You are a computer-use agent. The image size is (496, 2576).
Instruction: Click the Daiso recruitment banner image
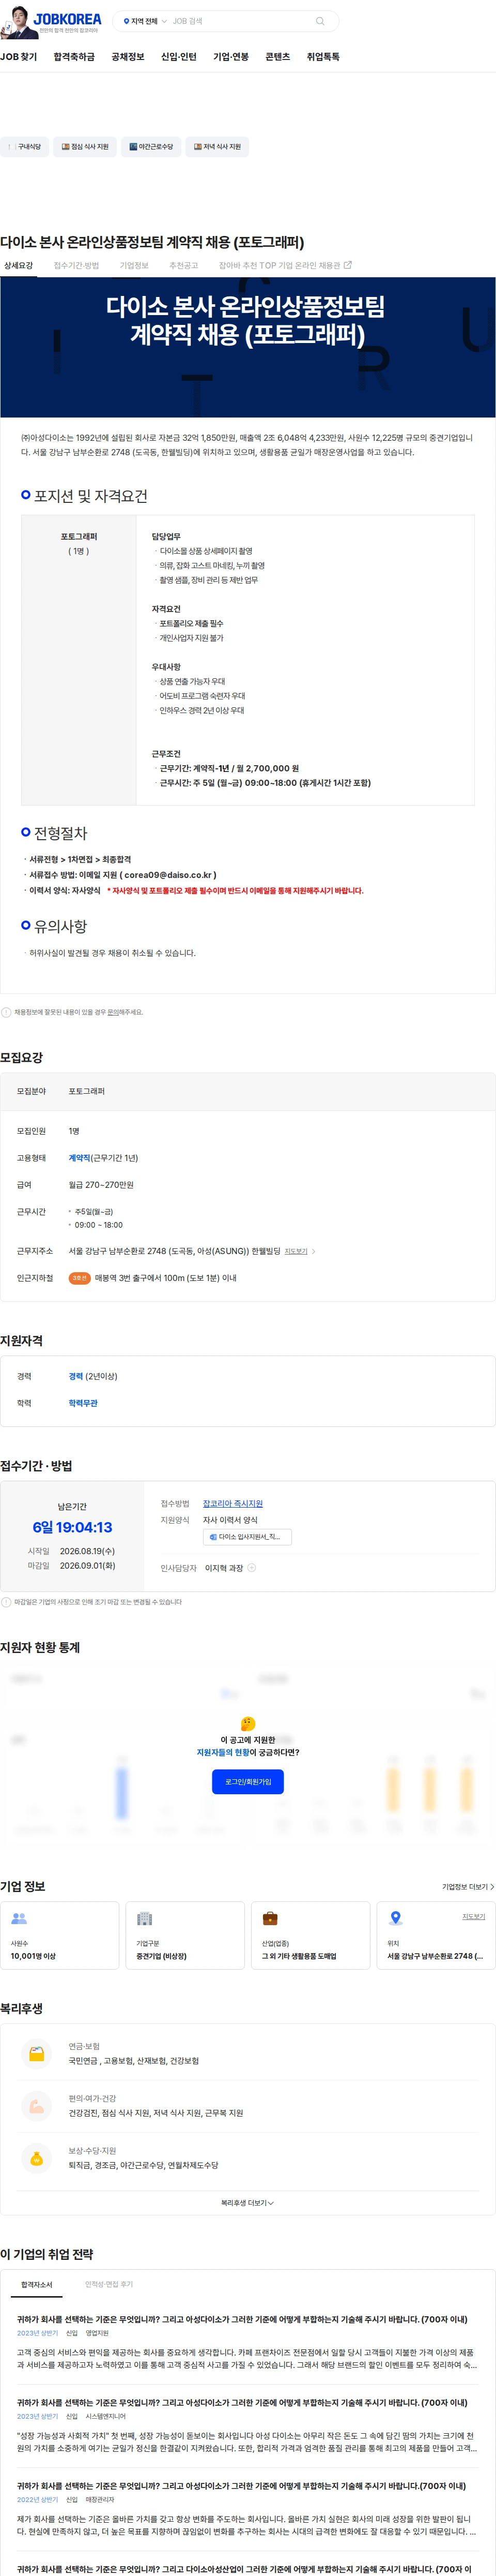pos(247,347)
